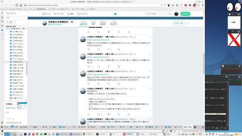The image size is (242, 136).
Task: Toggle the side panel from status bar
Action: (2, 131)
